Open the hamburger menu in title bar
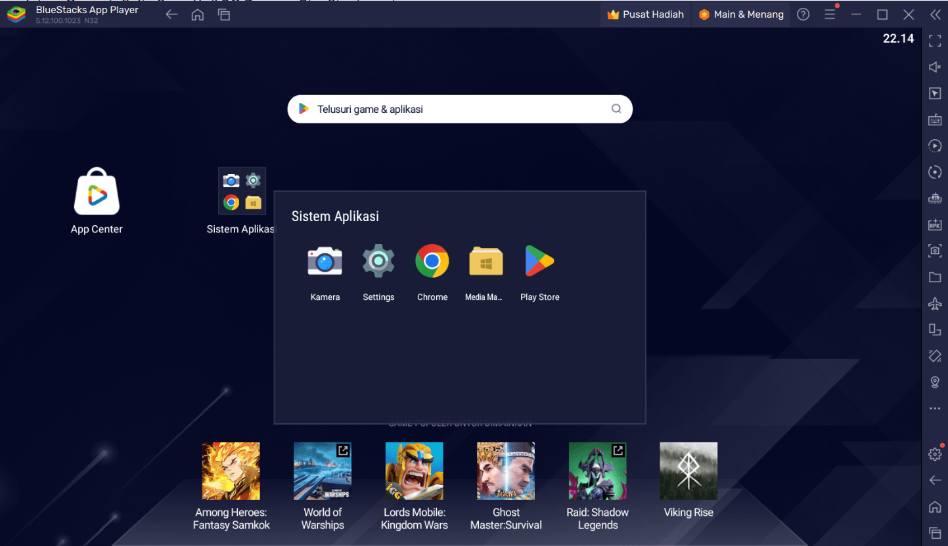The image size is (948, 546). (830, 14)
